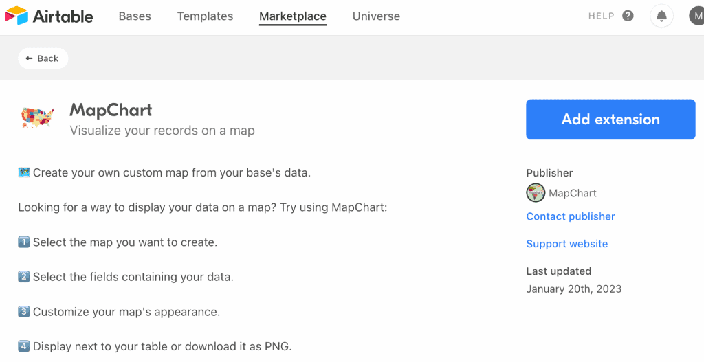Image resolution: width=704 pixels, height=362 pixels.
Task: Open the notifications bell
Action: [x=661, y=16]
